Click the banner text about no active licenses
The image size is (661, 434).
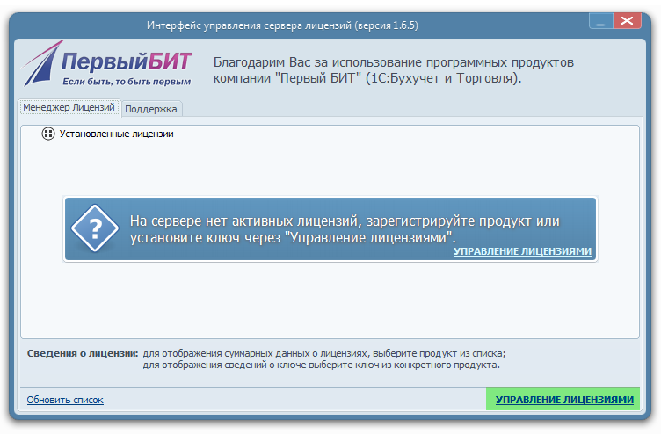pos(345,229)
